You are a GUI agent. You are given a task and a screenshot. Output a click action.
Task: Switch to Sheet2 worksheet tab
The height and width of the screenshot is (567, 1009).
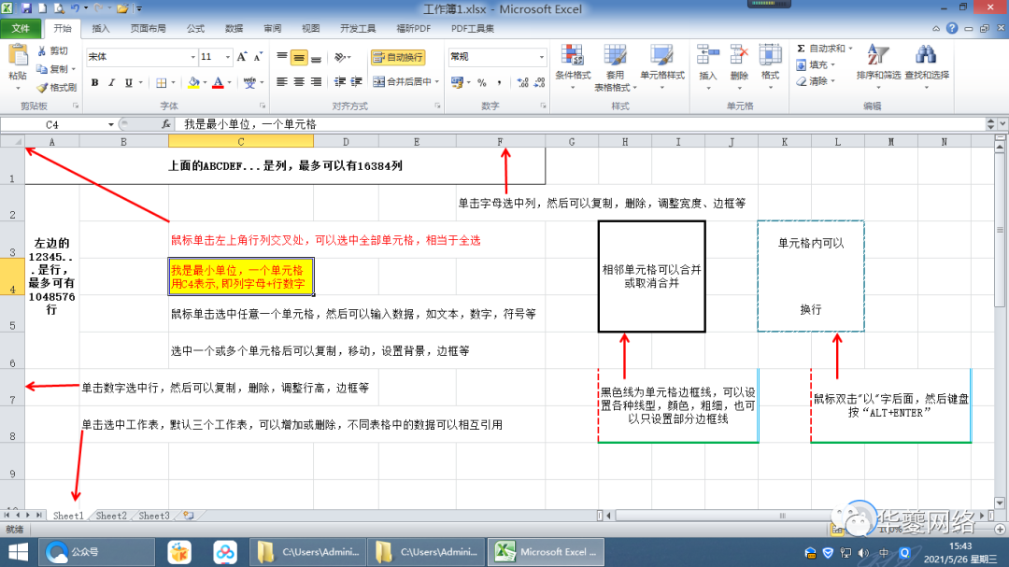[110, 516]
